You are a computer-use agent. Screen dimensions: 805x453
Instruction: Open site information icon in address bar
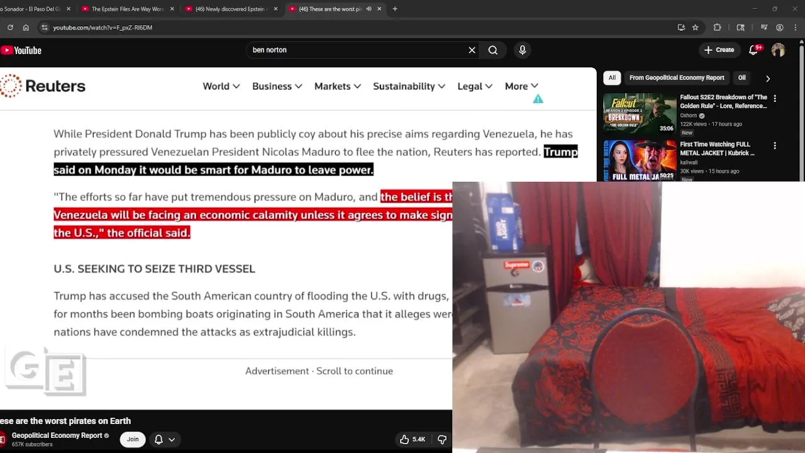pyautogui.click(x=44, y=28)
